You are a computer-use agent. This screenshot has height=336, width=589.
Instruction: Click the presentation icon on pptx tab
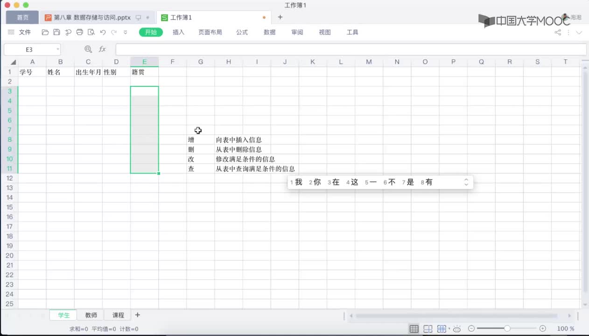(x=138, y=17)
